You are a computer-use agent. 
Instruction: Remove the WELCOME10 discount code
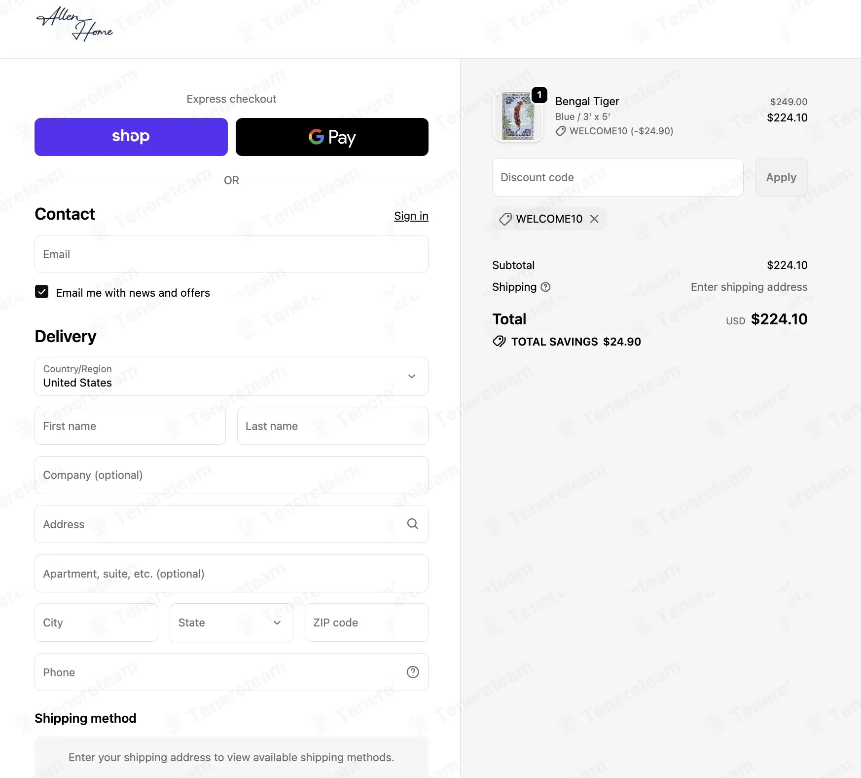(594, 219)
